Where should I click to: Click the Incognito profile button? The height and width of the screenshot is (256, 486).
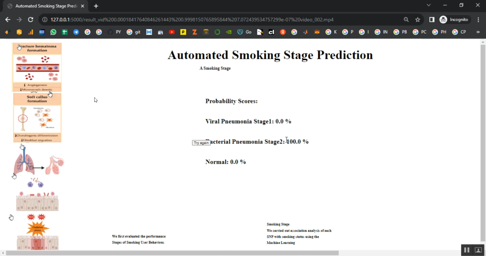454,20
